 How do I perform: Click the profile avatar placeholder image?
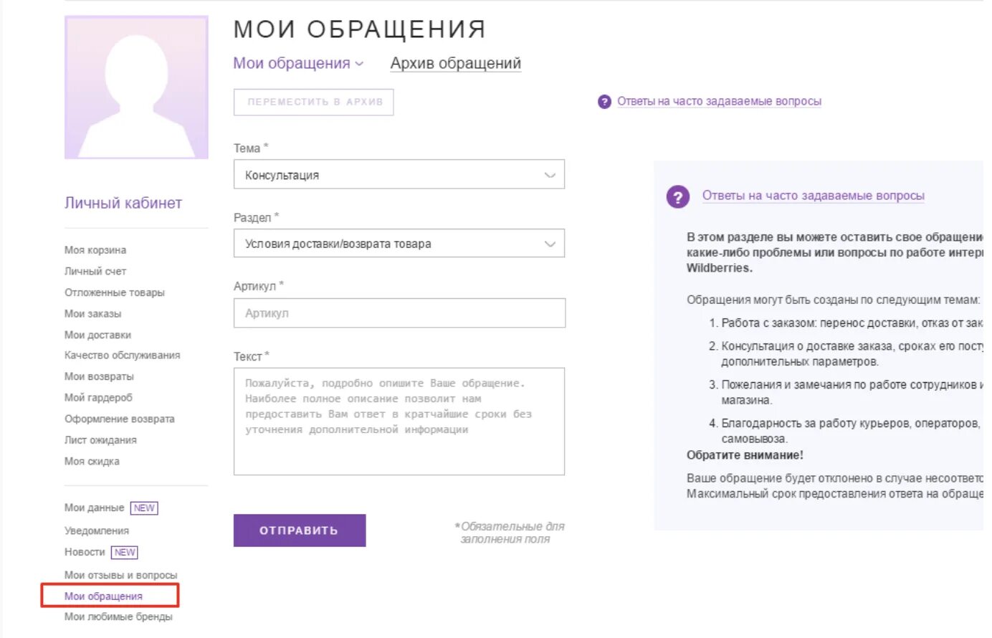pyautogui.click(x=136, y=87)
